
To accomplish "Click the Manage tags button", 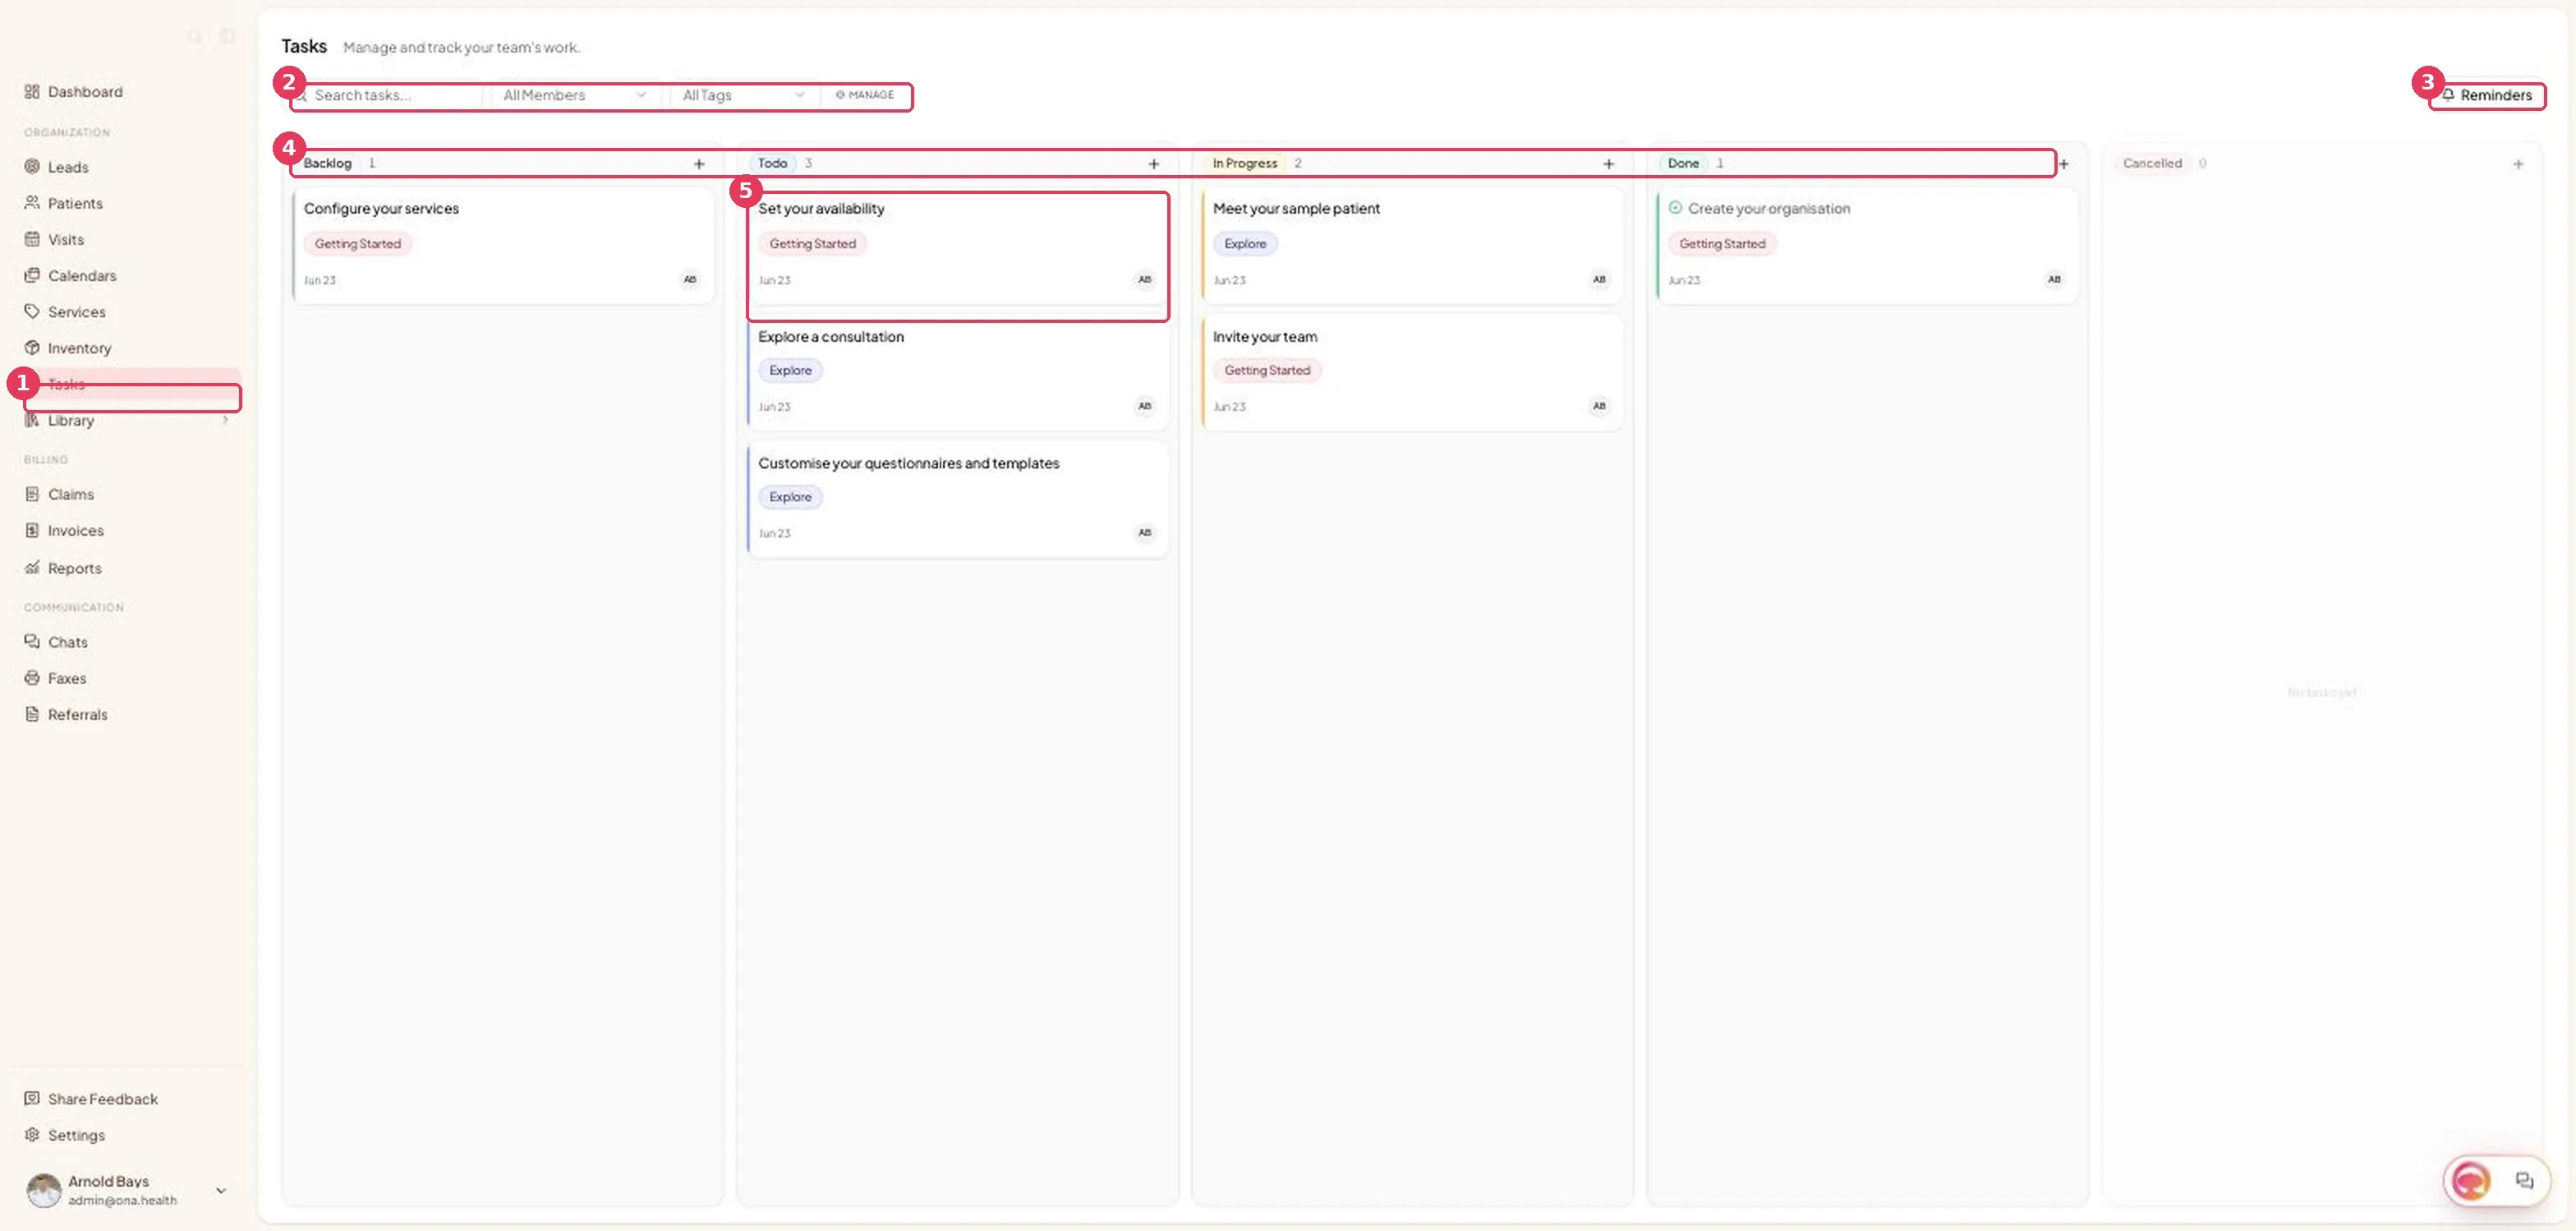I will point(865,95).
